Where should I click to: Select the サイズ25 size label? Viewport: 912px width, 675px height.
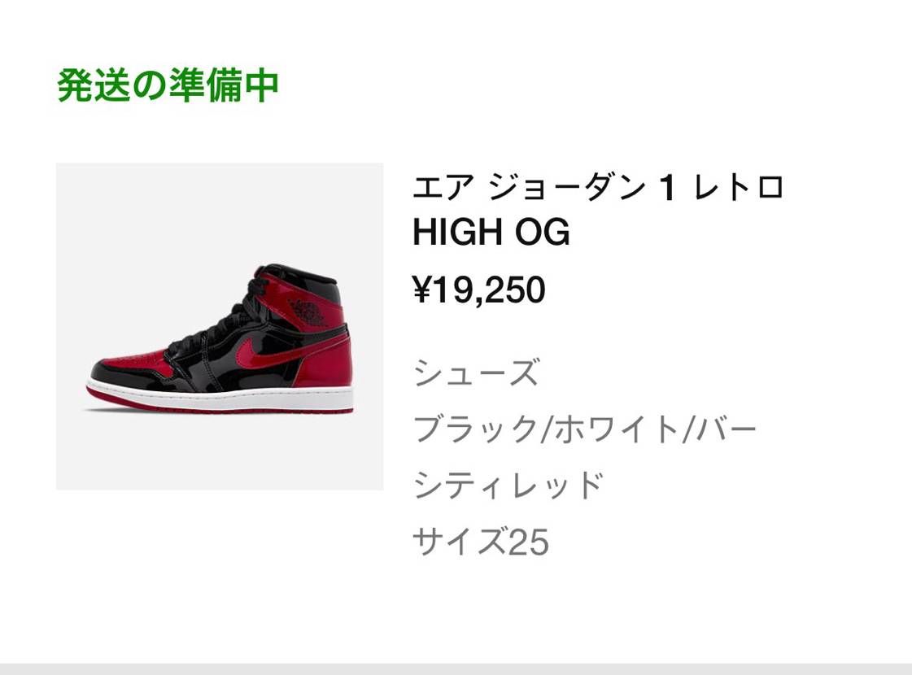click(481, 542)
